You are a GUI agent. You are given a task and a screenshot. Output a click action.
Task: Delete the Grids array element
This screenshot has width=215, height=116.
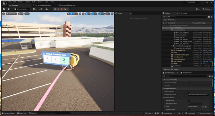(x=206, y=107)
